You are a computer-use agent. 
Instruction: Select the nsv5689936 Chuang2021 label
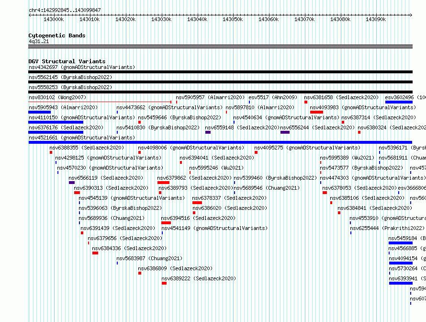pyautogui.click(x=112, y=218)
